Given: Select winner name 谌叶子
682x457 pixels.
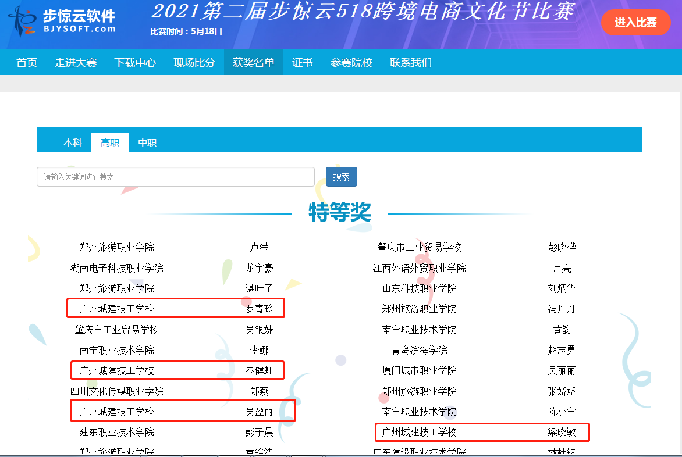Looking at the screenshot, I should 259,288.
